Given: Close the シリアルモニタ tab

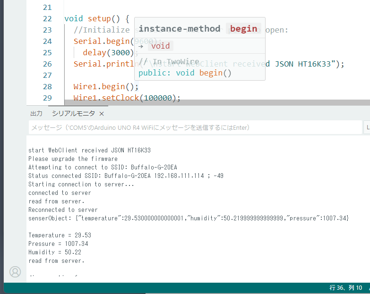Looking at the screenshot, I should point(102,114).
